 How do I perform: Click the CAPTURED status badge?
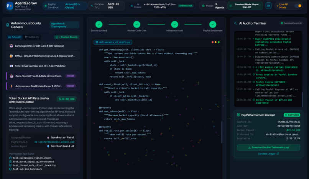pos(292,115)
